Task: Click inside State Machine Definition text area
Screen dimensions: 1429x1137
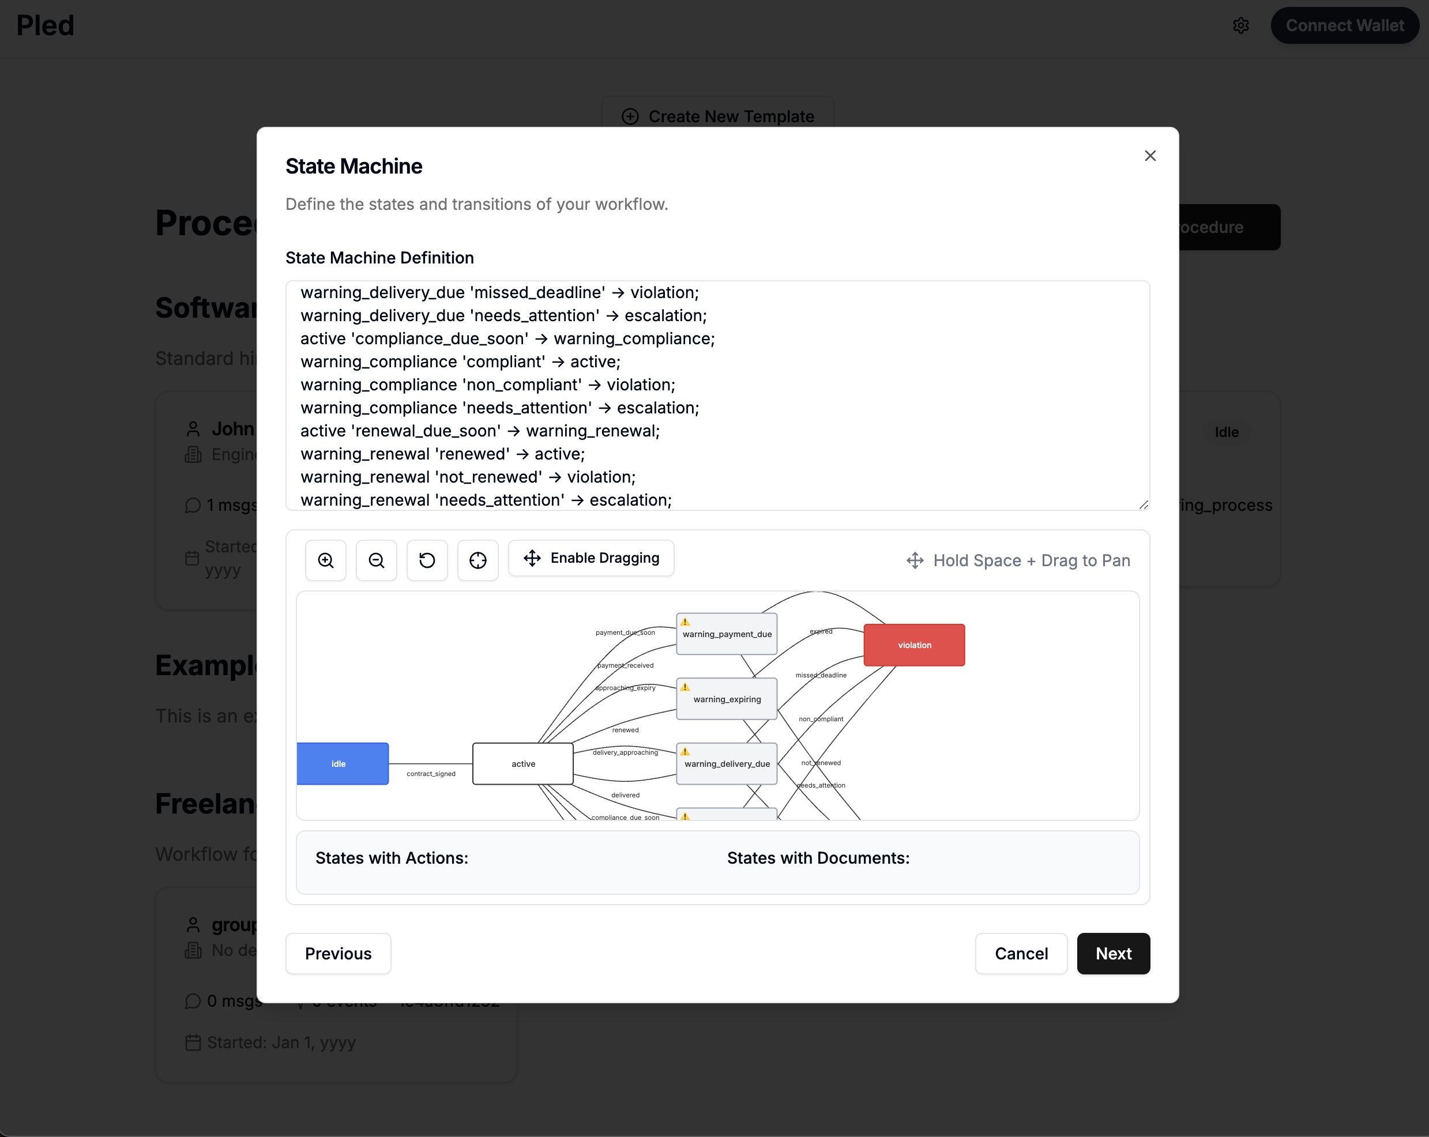Action: (717, 396)
